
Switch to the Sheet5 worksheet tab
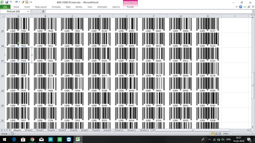[x=62, y=130]
